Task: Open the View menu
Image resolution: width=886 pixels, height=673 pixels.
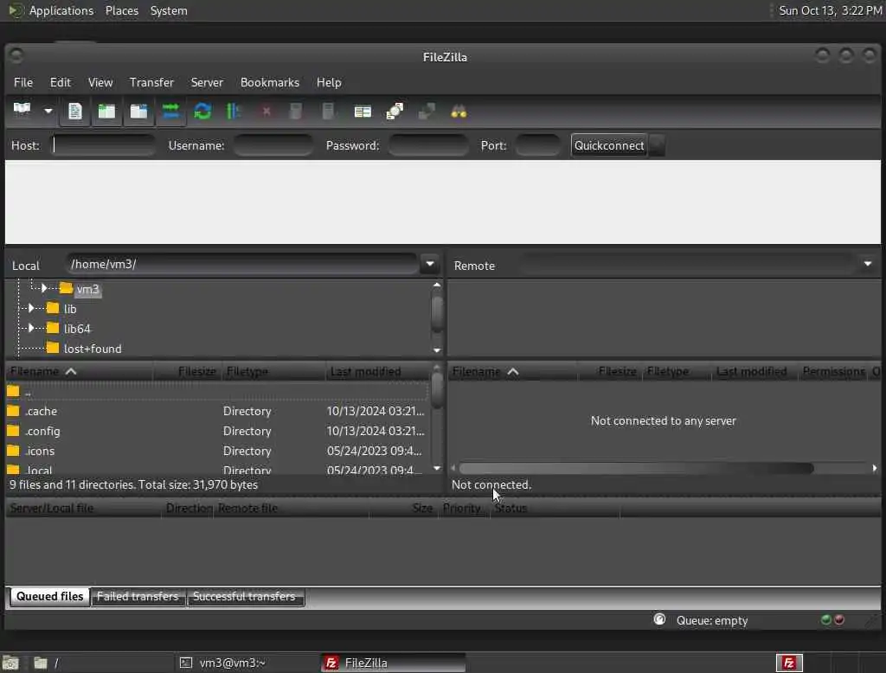Action: (100, 82)
